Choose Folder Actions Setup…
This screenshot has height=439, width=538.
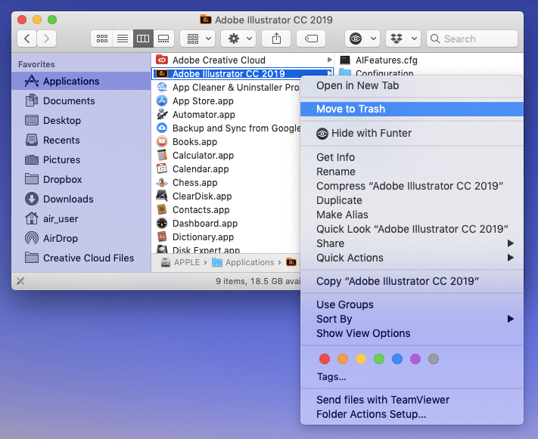pyautogui.click(x=412, y=414)
